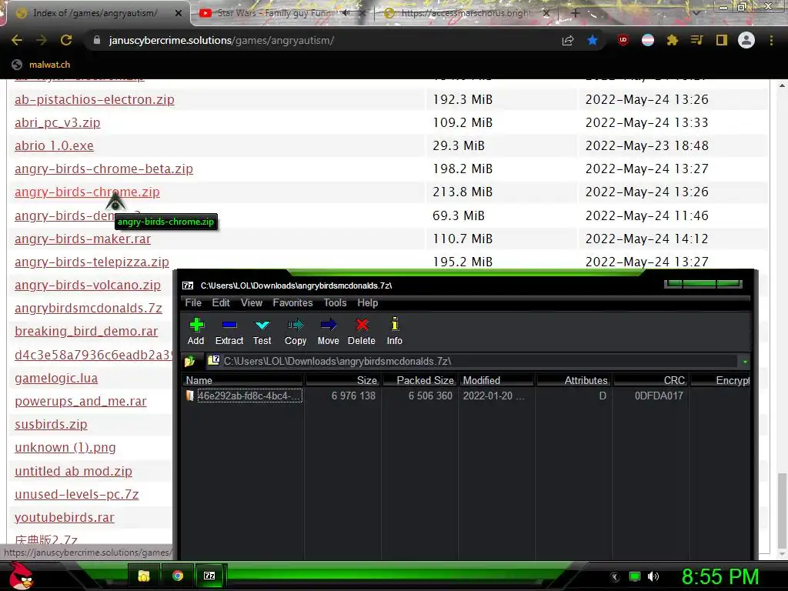788x591 pixels.
Task: Open angrybirdsmcdonalds.7z link
Action: (88, 308)
